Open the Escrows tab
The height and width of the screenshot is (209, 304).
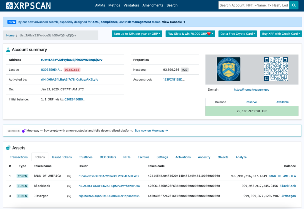143,157
